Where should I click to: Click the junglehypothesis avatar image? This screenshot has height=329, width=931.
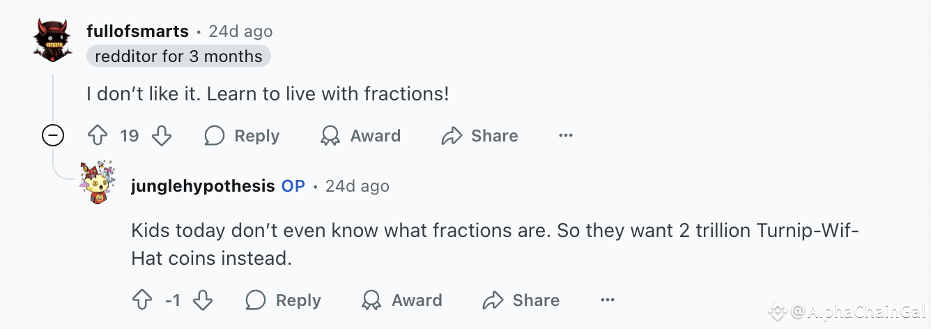(x=98, y=183)
